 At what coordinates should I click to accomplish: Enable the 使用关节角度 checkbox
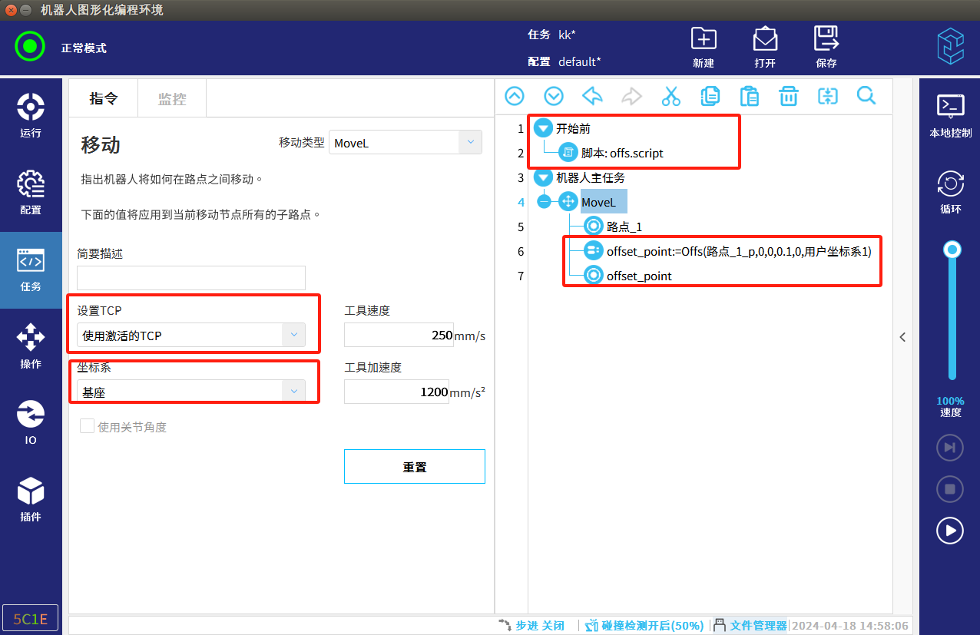tap(88, 426)
